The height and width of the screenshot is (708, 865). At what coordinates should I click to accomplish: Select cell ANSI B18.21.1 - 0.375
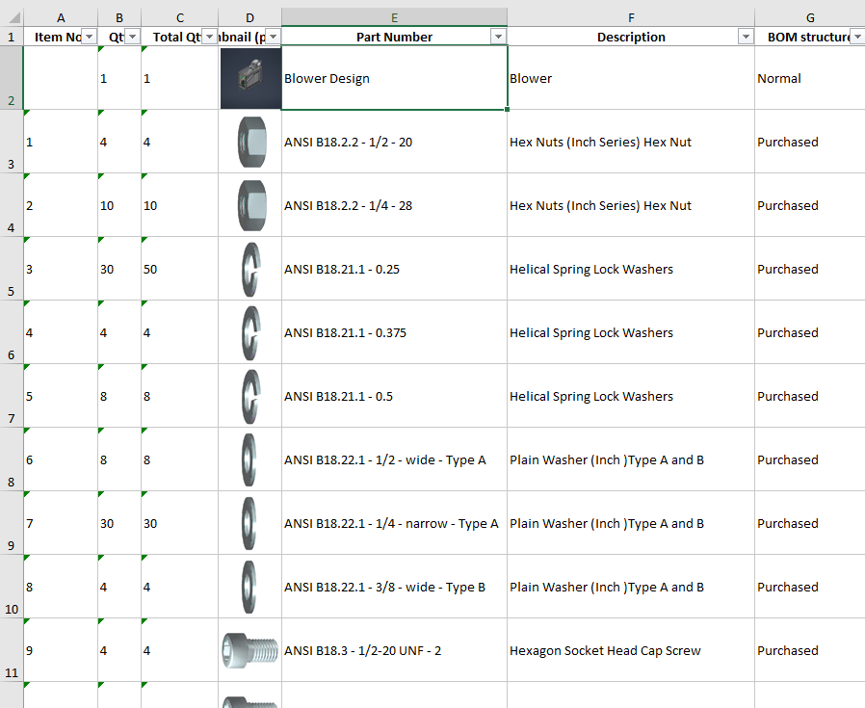[x=394, y=332]
